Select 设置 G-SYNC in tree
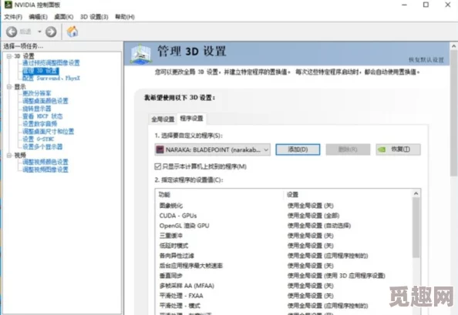 pos(39,139)
